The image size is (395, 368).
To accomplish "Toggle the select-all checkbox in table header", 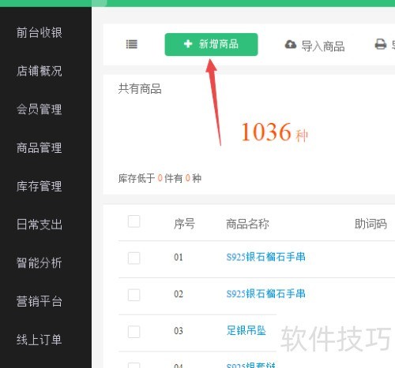I will (x=134, y=221).
